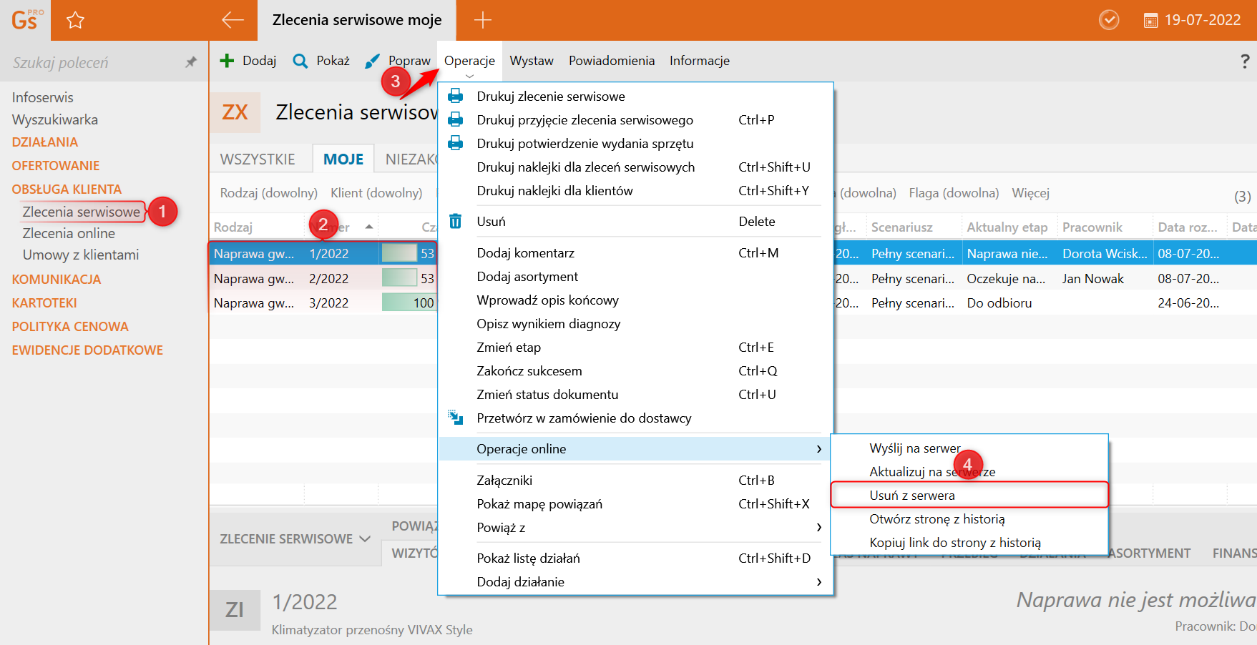Select Kopiuj link do strony z historią
Viewport: 1257px width, 645px height.
coord(969,543)
